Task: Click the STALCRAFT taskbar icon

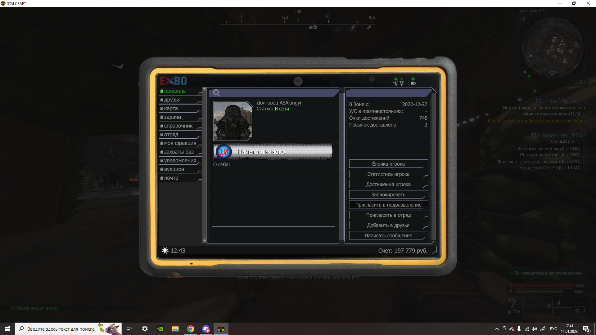Action: pyautogui.click(x=221, y=329)
